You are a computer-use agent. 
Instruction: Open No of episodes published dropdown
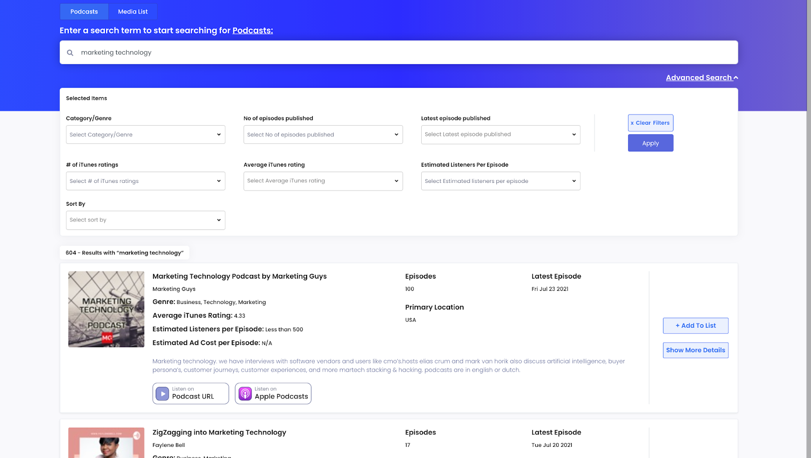(x=323, y=135)
